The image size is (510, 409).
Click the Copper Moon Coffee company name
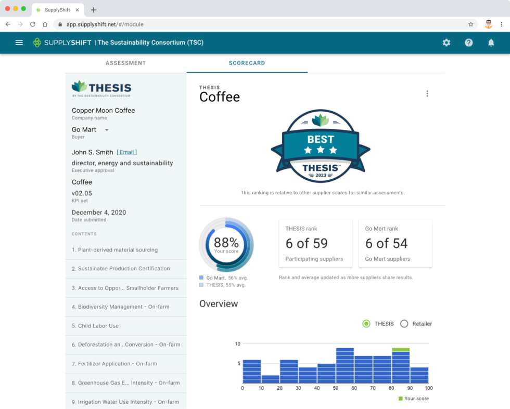point(103,111)
